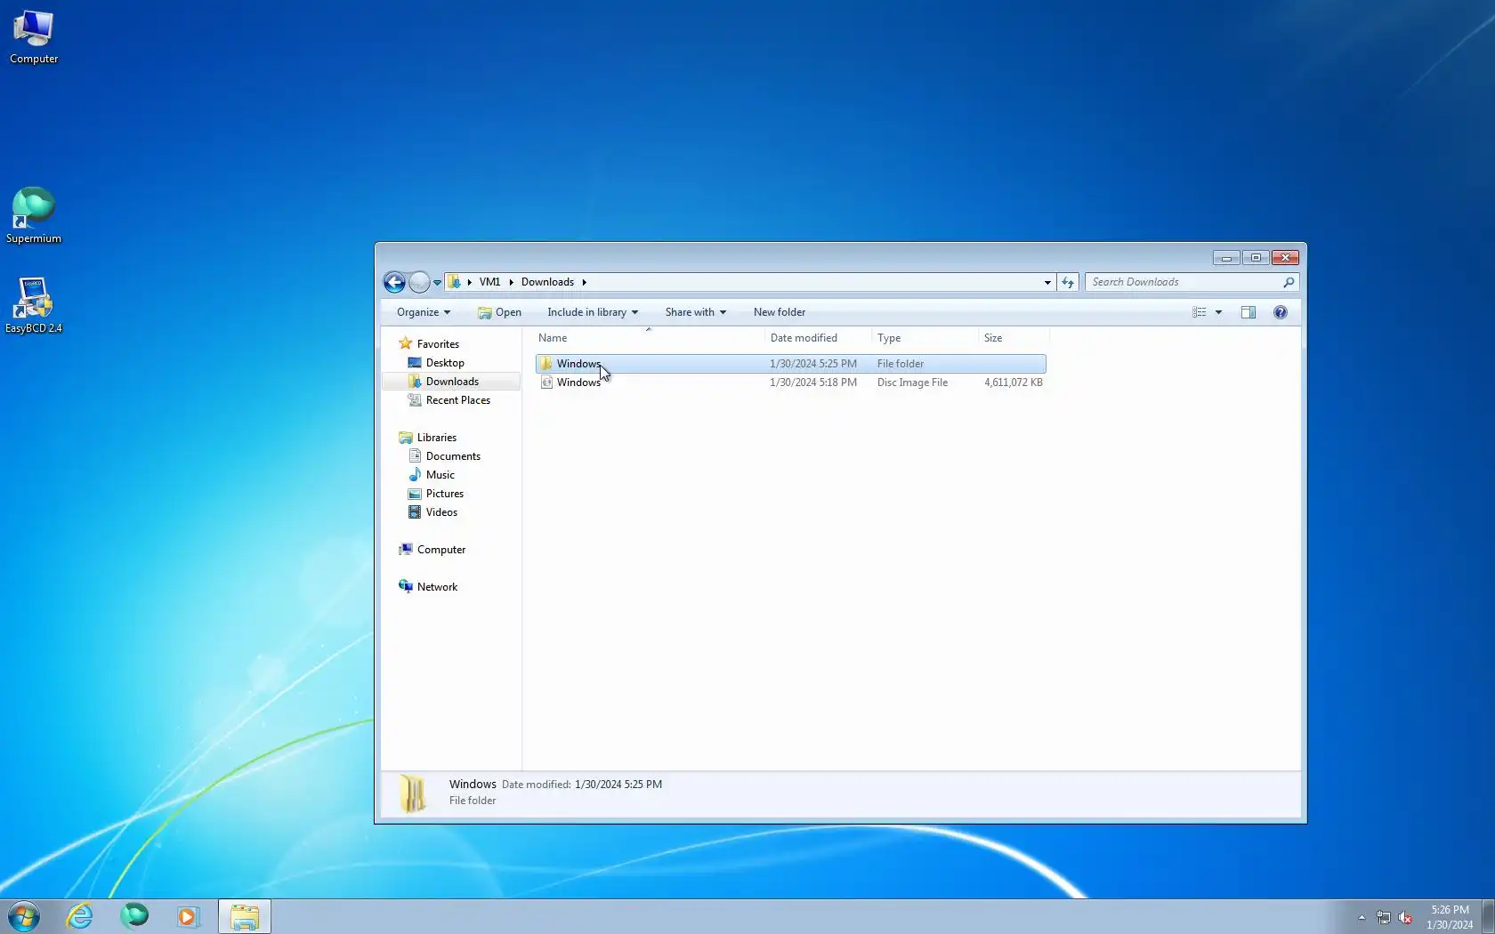Viewport: 1495px width, 934px height.
Task: Create a New folder
Action: [780, 312]
